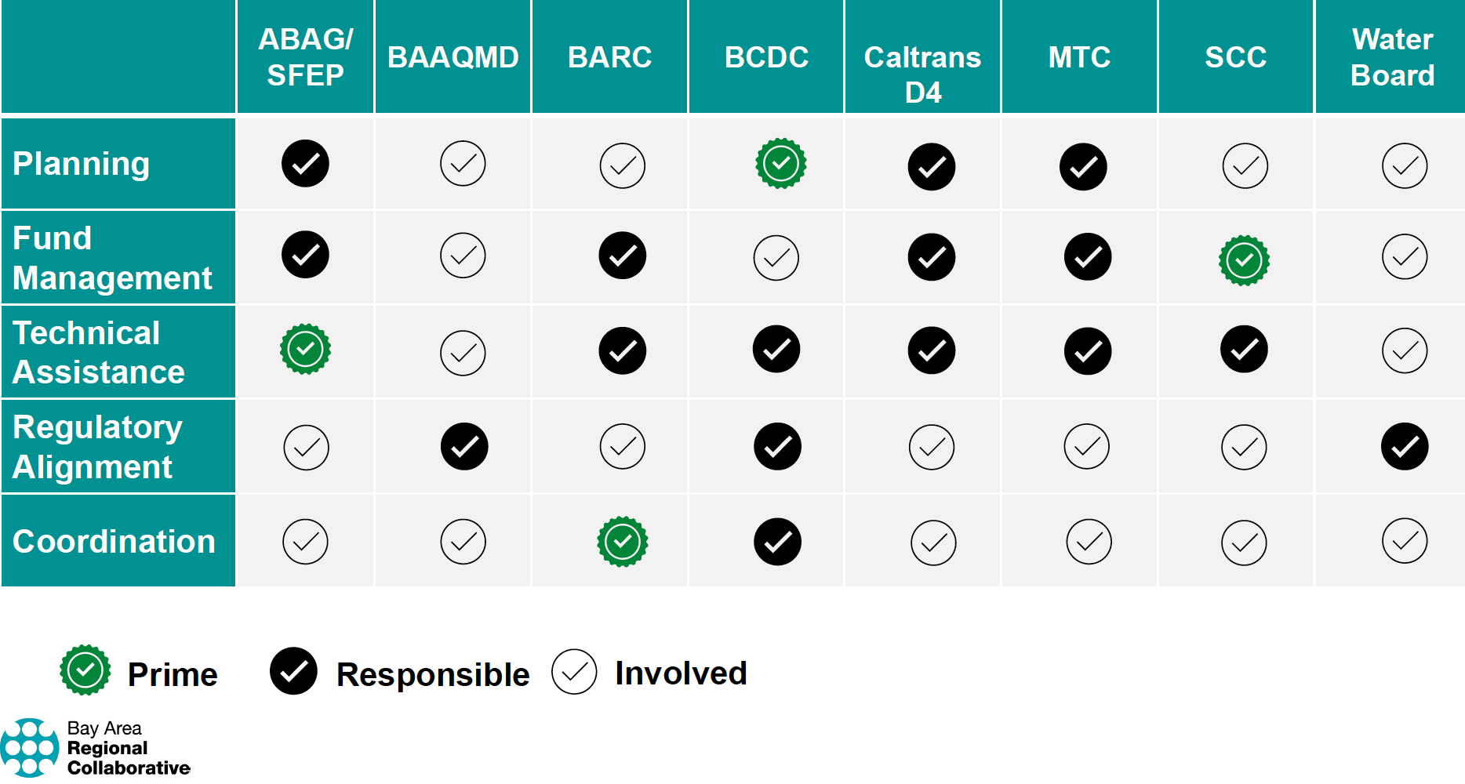Click Water Board's black check for Regulatory Alignment
This screenshot has height=784, width=1465.
(1405, 447)
